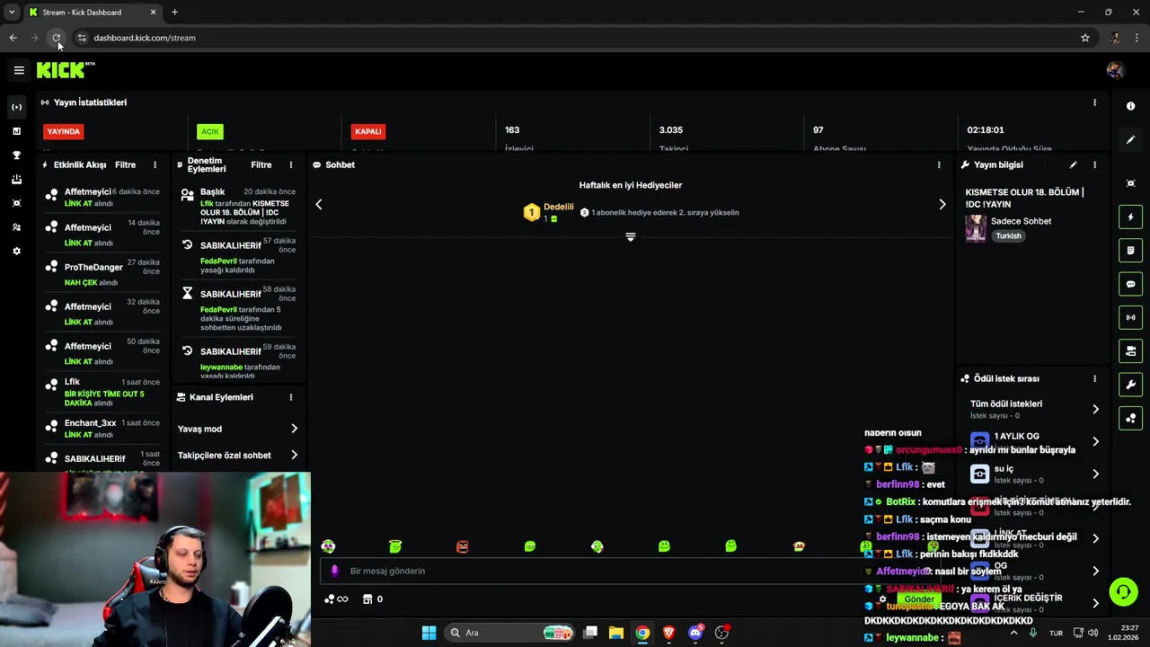The image size is (1150, 647).
Task: Reload the page in the browser
Action: pyautogui.click(x=57, y=38)
